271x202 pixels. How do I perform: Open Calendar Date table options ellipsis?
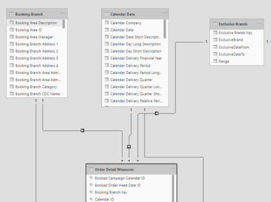164,13
